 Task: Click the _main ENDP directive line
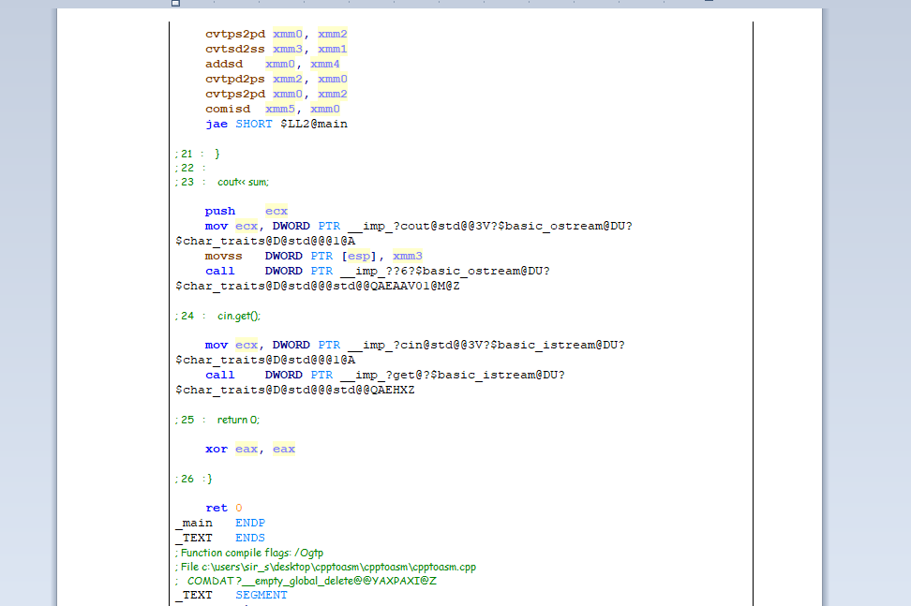[x=217, y=523]
